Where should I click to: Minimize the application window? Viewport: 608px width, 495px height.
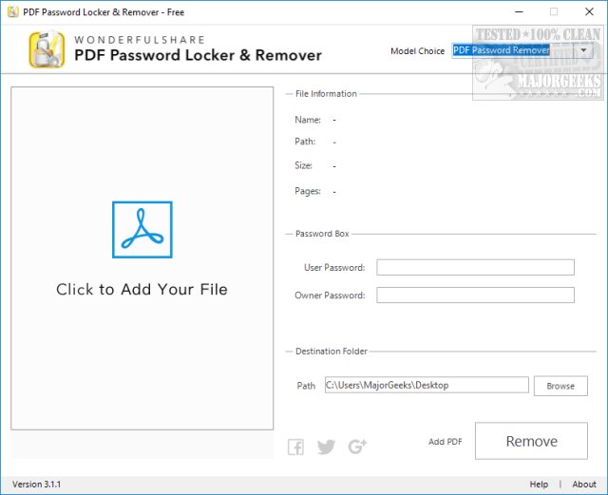point(519,12)
